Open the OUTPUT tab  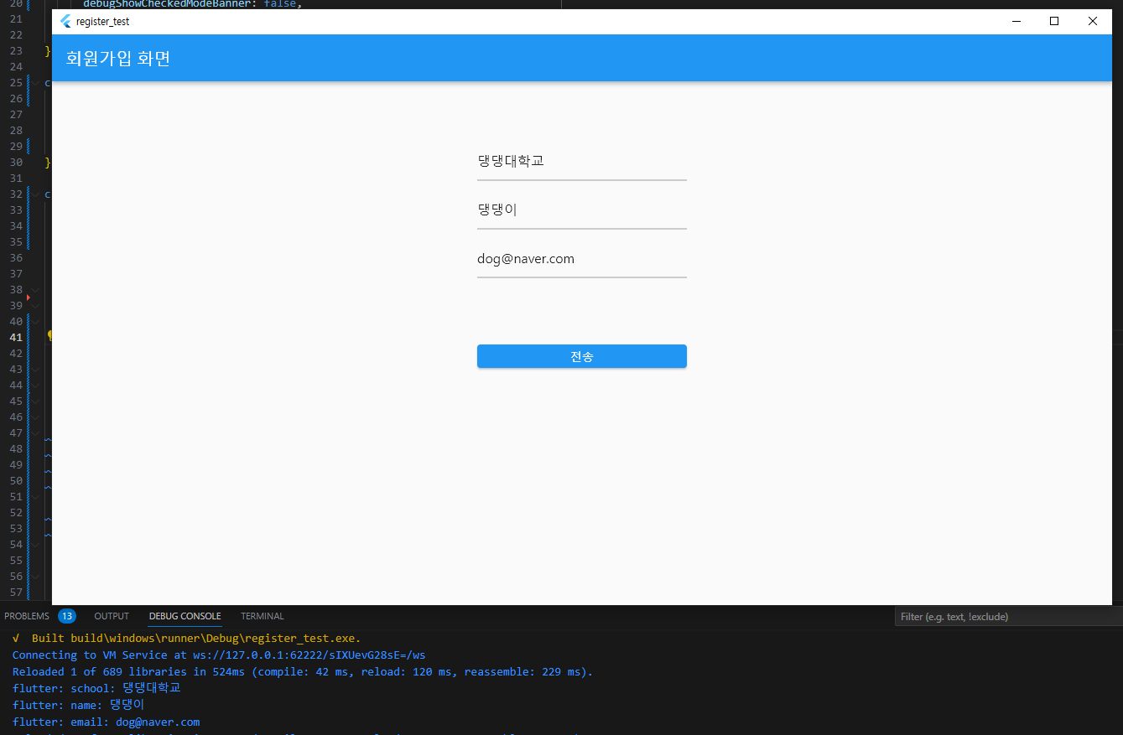(112, 616)
